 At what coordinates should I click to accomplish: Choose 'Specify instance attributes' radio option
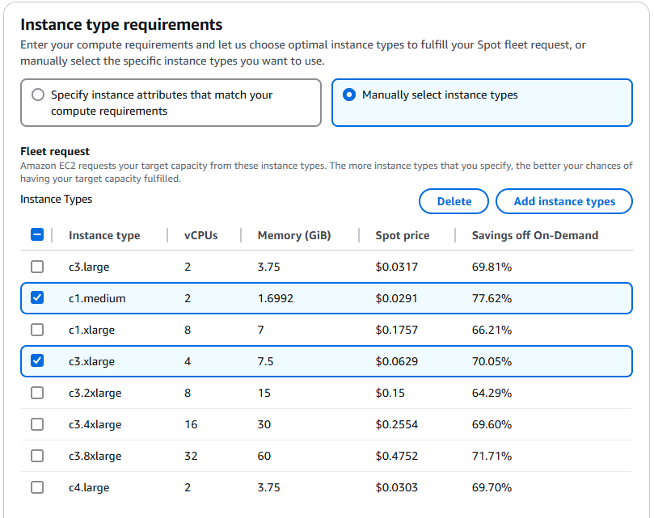[x=38, y=95]
